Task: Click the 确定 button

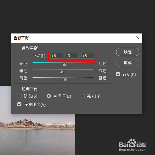Action: click(x=127, y=52)
